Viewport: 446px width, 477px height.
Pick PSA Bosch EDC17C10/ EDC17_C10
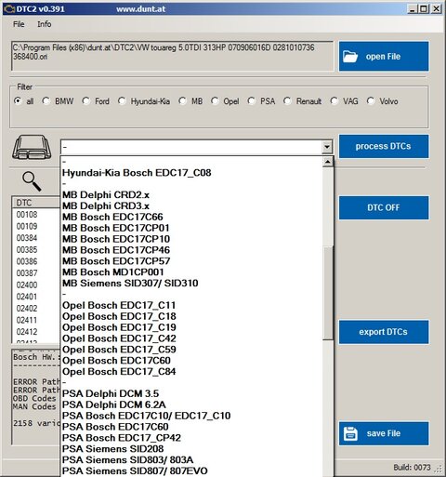pyautogui.click(x=192, y=416)
